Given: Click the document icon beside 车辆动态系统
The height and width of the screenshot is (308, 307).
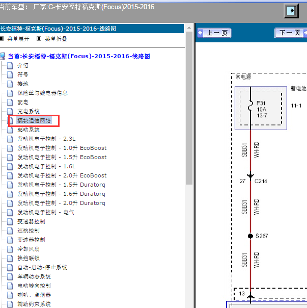Looking at the screenshot, I should click(x=10, y=276).
